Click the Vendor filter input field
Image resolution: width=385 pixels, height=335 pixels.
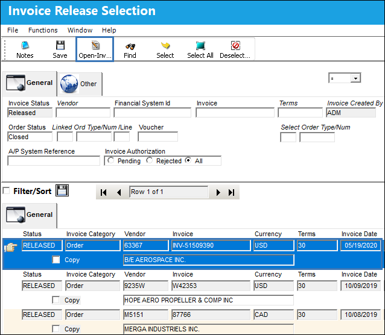(83, 113)
